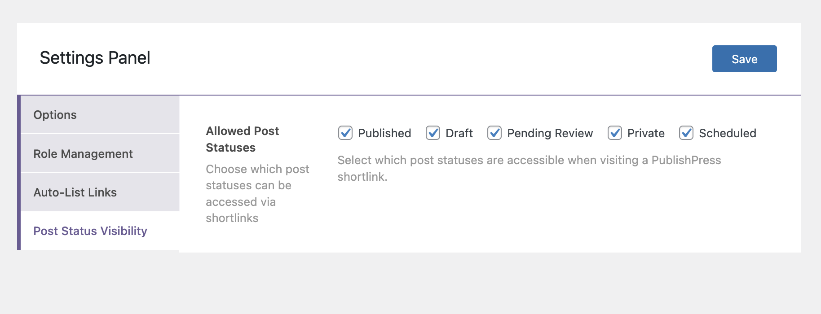Click the "Pending Review" label text
Image resolution: width=821 pixels, height=314 pixels.
click(x=550, y=133)
